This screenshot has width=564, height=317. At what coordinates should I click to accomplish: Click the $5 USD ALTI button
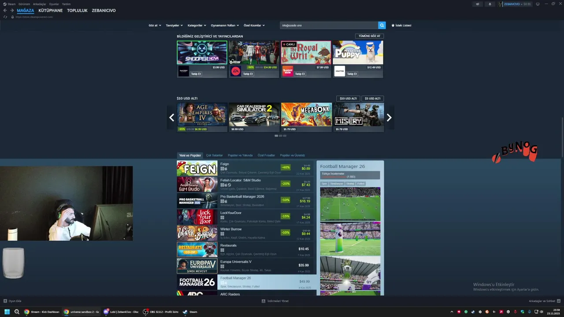[x=372, y=99]
